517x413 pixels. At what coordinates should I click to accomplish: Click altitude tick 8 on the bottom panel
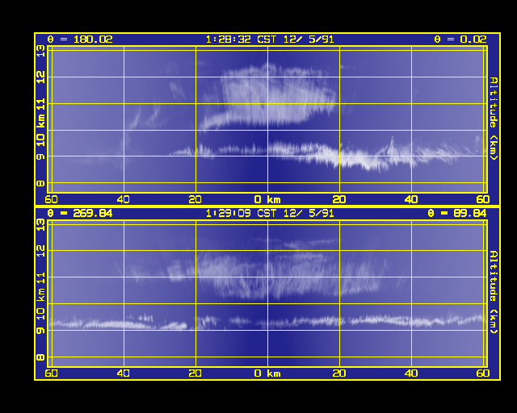click(x=40, y=357)
